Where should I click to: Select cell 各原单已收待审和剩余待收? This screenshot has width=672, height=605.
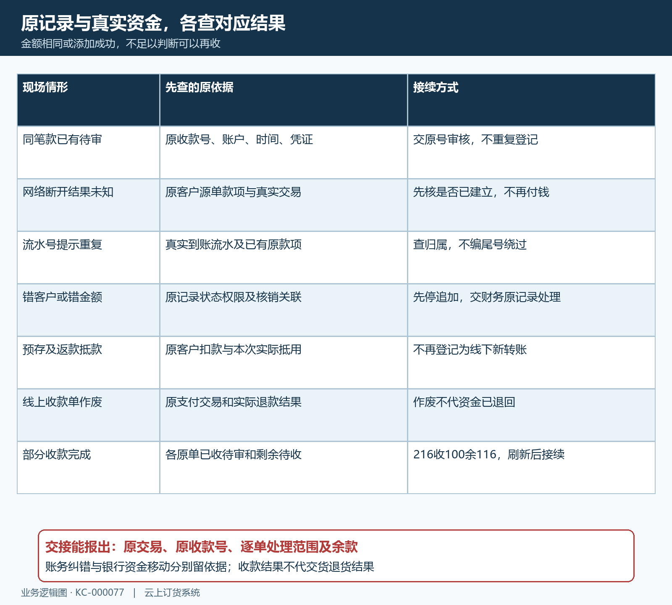tap(283, 468)
